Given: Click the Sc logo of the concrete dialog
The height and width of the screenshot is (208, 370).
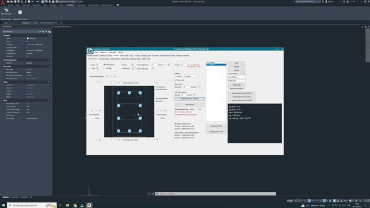Looking at the screenshot, I should 90,51.
